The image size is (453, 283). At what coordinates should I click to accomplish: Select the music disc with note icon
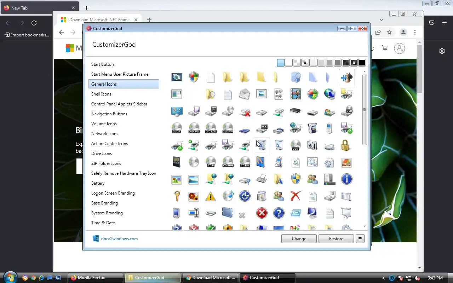pos(228,196)
